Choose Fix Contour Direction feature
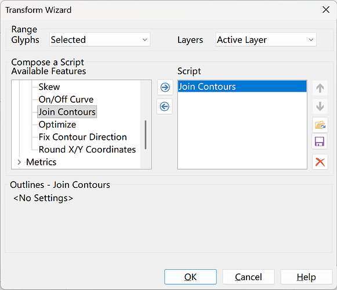This screenshot has height=290, width=337. click(83, 137)
